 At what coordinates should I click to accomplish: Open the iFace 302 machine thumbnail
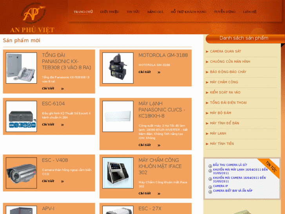[118, 173]
